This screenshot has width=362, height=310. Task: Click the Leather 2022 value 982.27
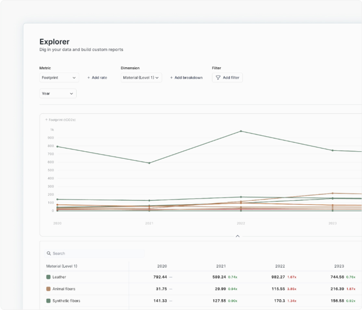click(x=278, y=277)
